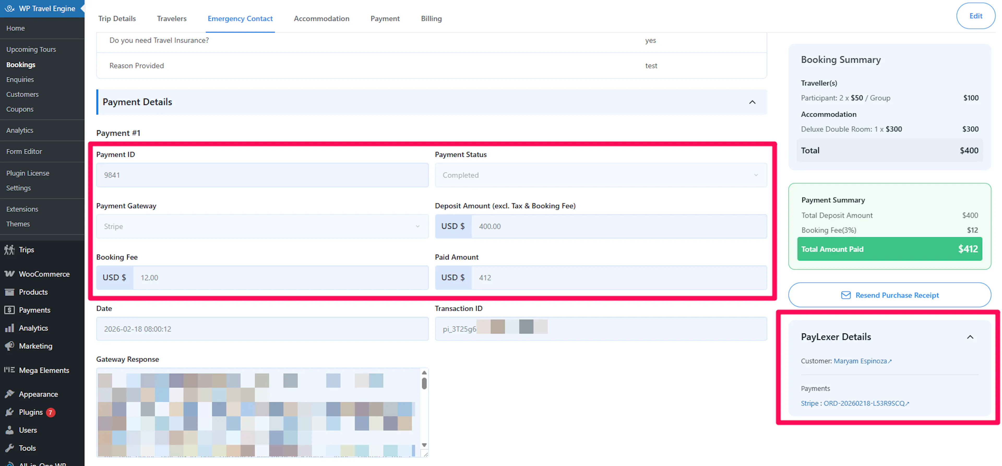Click the Gateway Response scrollbar down arrow

tap(424, 445)
